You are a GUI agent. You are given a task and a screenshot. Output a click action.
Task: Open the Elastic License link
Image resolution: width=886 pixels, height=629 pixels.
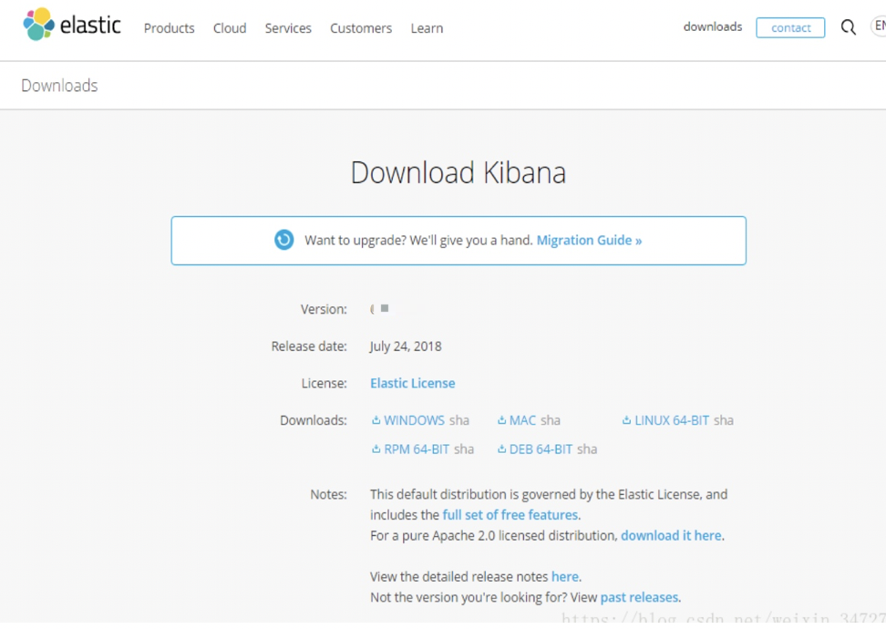coord(413,383)
